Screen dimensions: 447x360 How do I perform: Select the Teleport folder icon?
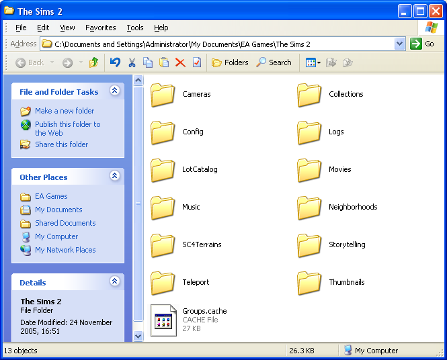(163, 283)
